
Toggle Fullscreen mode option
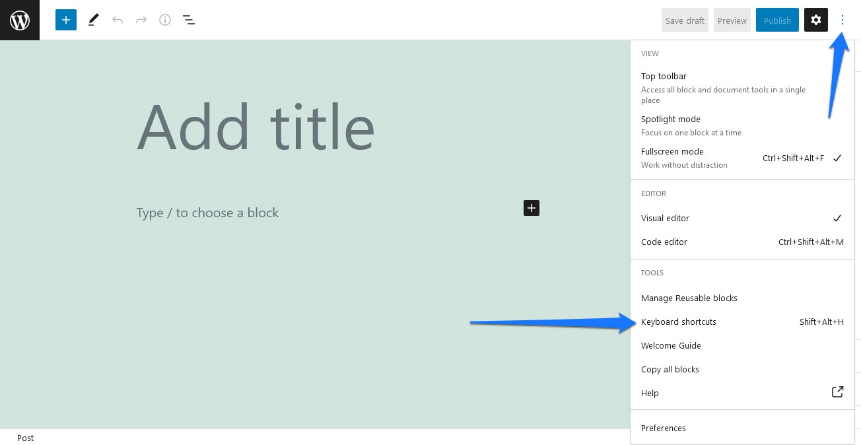742,158
